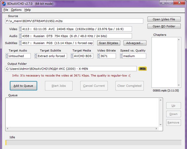Screen dimensions: 187x149
Task: Step up the Target Audio option
Action: pos(7,55)
